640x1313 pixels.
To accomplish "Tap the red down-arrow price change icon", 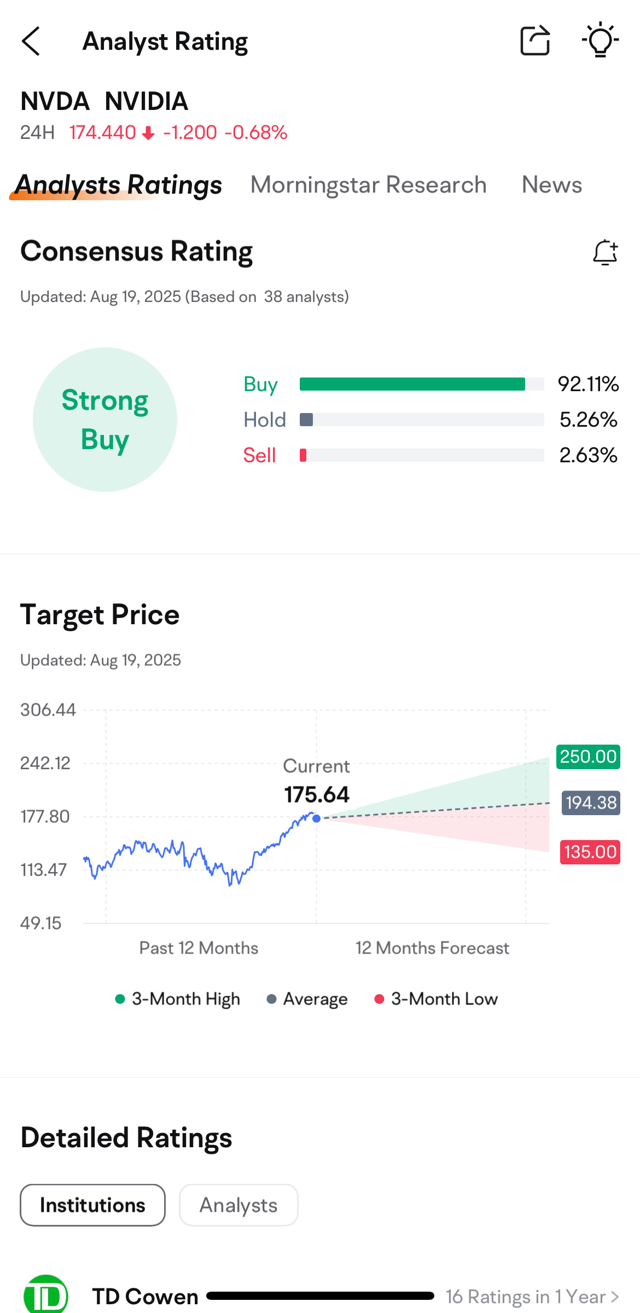I will (x=148, y=133).
